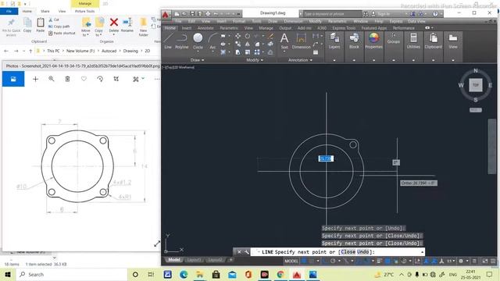Image resolution: width=500 pixels, height=281 pixels.
Task: Open the Properties color wheel panel
Action: [x=373, y=41]
